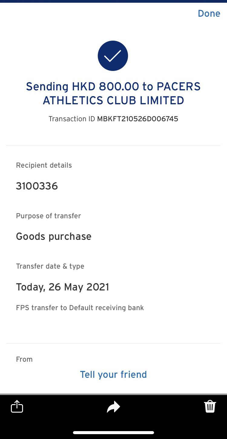This screenshot has height=439, width=227.
Task: Click the blue success checkmark icon
Action: 113,56
